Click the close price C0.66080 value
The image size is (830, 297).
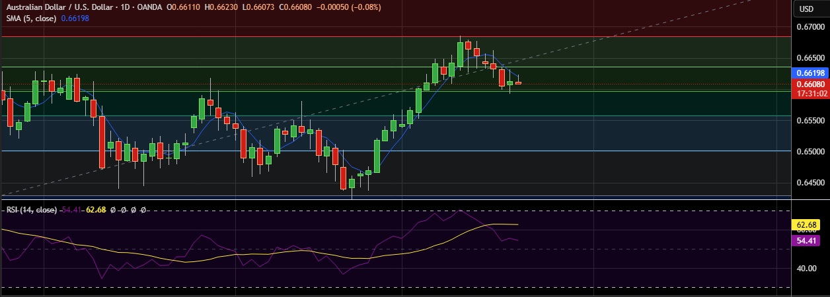(297, 7)
